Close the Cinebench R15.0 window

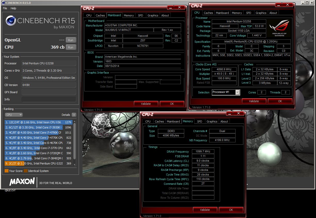coord(312,3)
